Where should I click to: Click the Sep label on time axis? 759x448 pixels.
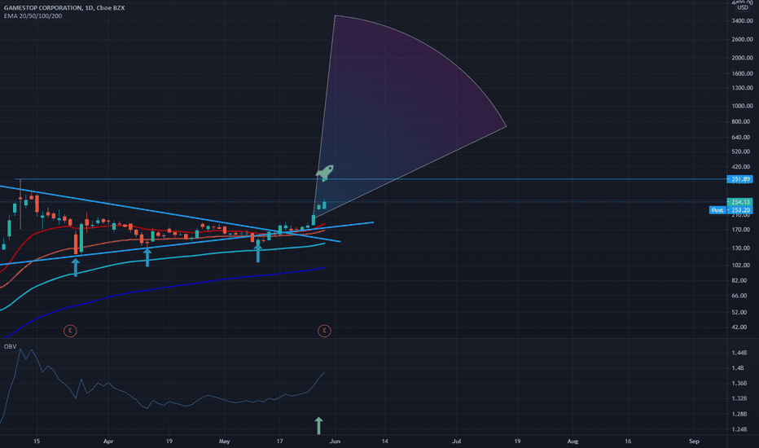[x=694, y=441]
